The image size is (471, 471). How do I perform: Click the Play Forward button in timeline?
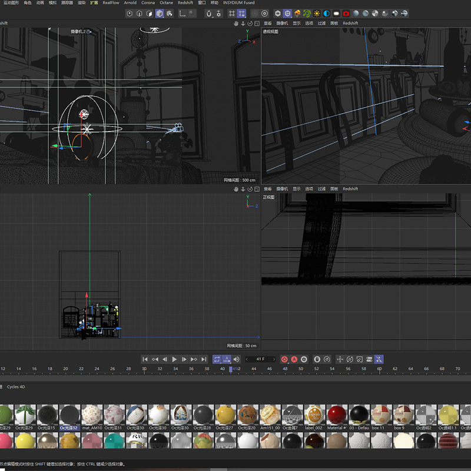(x=174, y=359)
